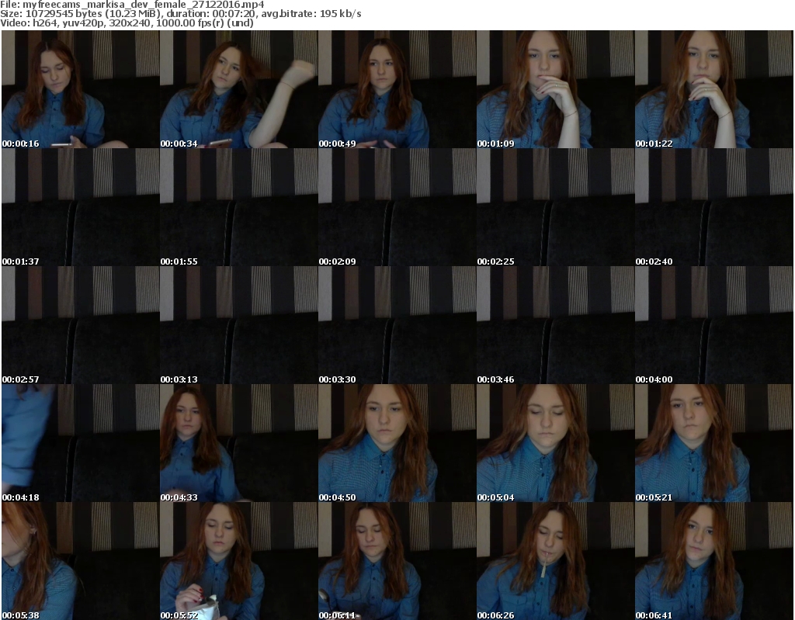Screen dimensions: 795x620
Task: Select the thumbnail stamped 00:00:49
Action: [x=397, y=89]
